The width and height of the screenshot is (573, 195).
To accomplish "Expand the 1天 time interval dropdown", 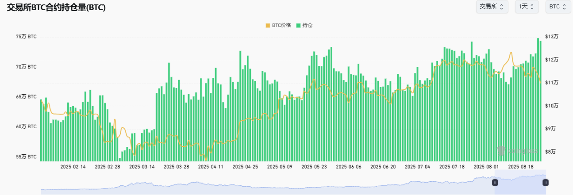I will (x=526, y=7).
